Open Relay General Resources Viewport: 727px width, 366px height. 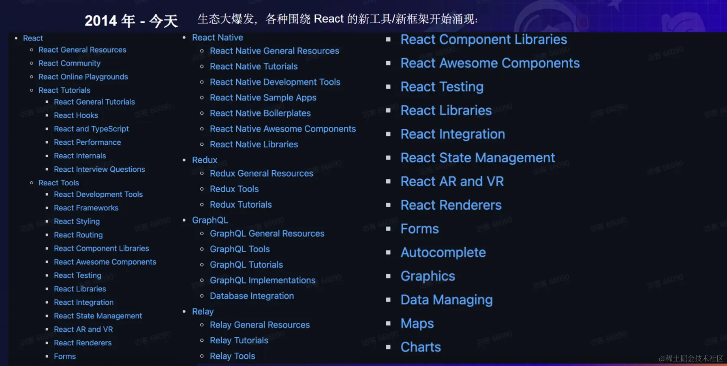[259, 325]
